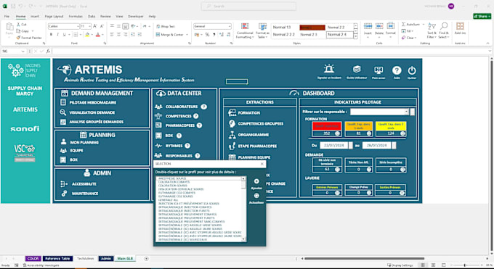
Task: Toggle Merge & Center
Action: [x=169, y=35]
